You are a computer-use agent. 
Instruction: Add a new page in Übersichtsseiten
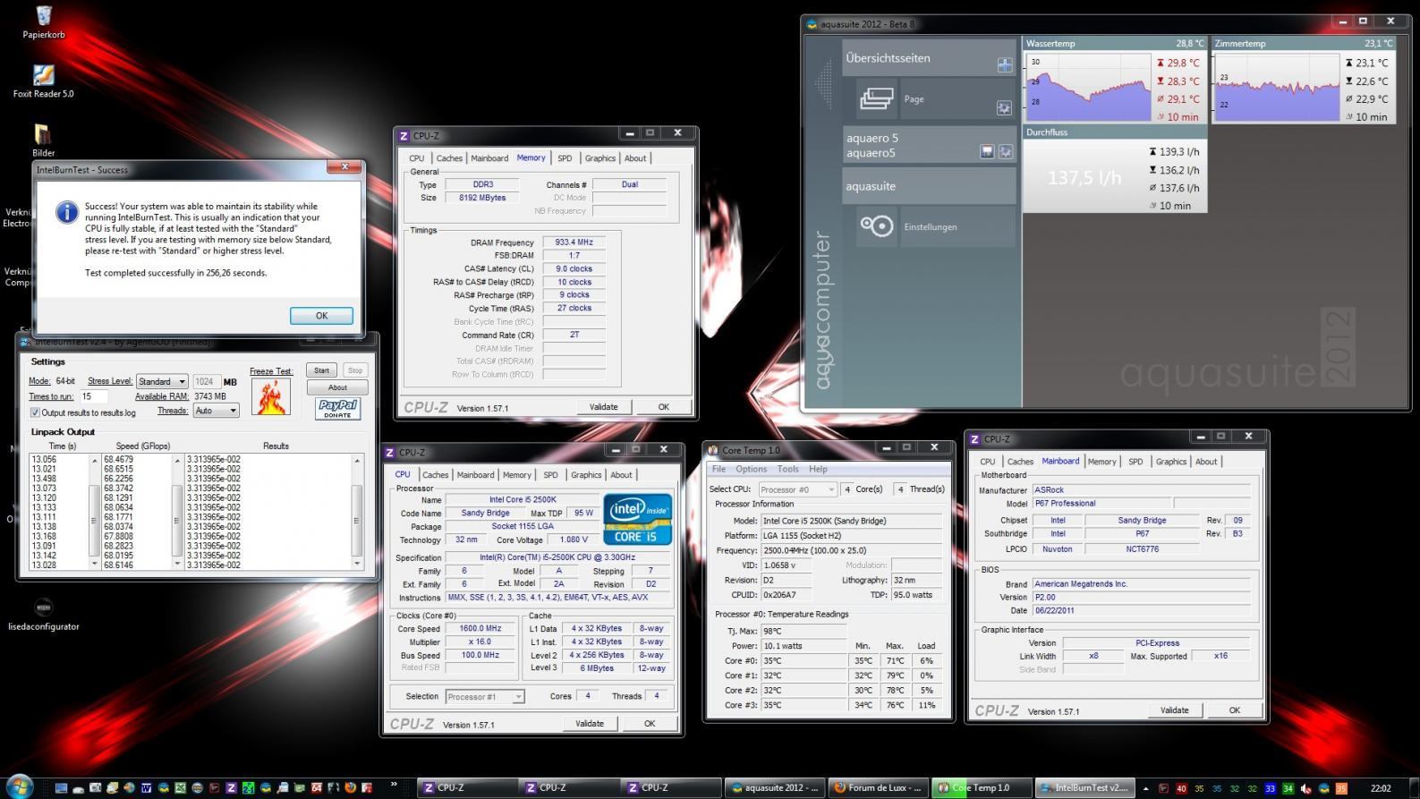click(1004, 64)
